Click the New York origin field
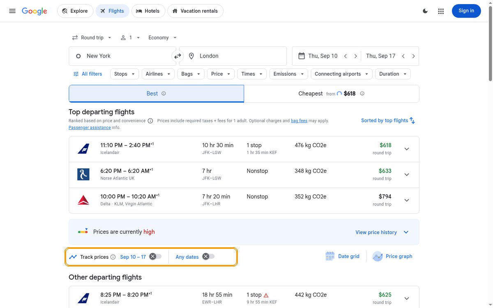493x308 pixels. coord(122,56)
